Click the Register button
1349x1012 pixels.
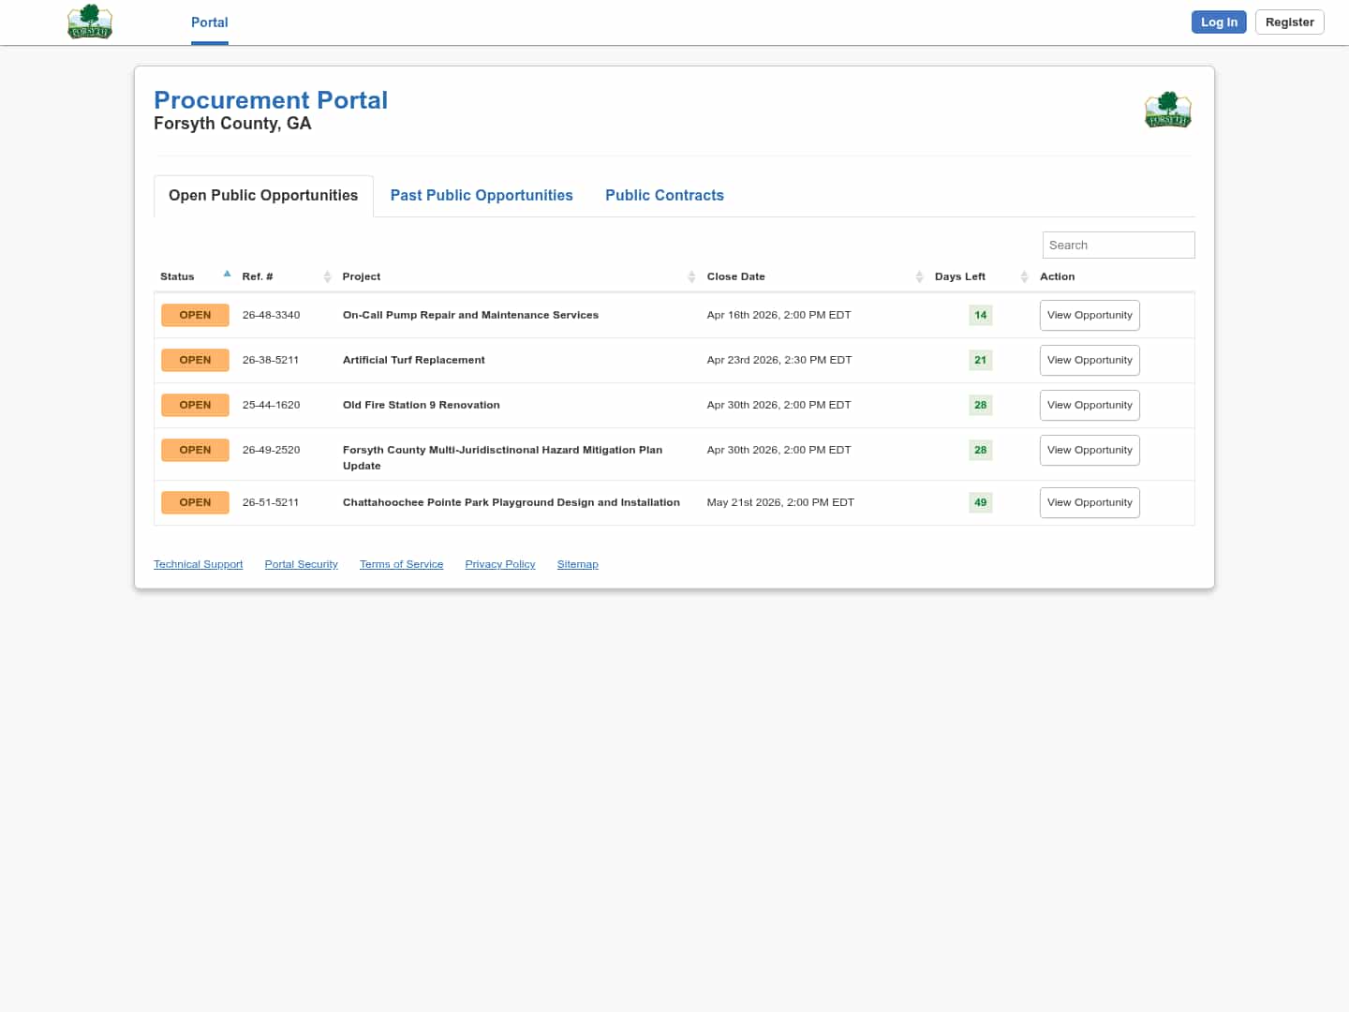point(1289,22)
